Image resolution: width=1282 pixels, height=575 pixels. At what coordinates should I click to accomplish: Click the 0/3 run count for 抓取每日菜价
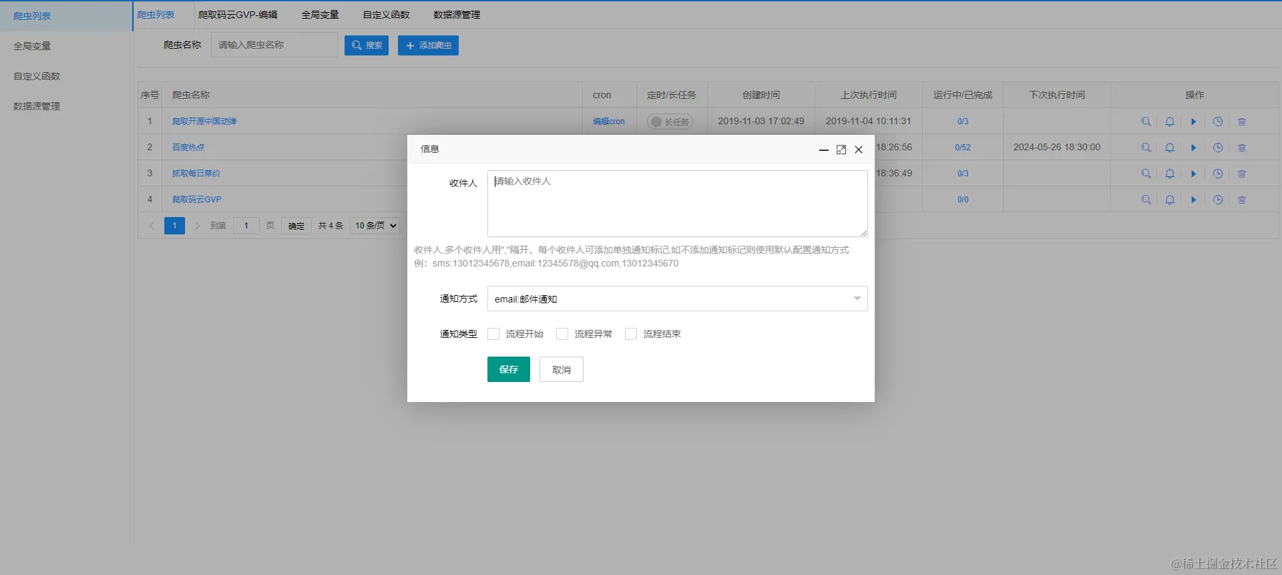click(x=963, y=174)
